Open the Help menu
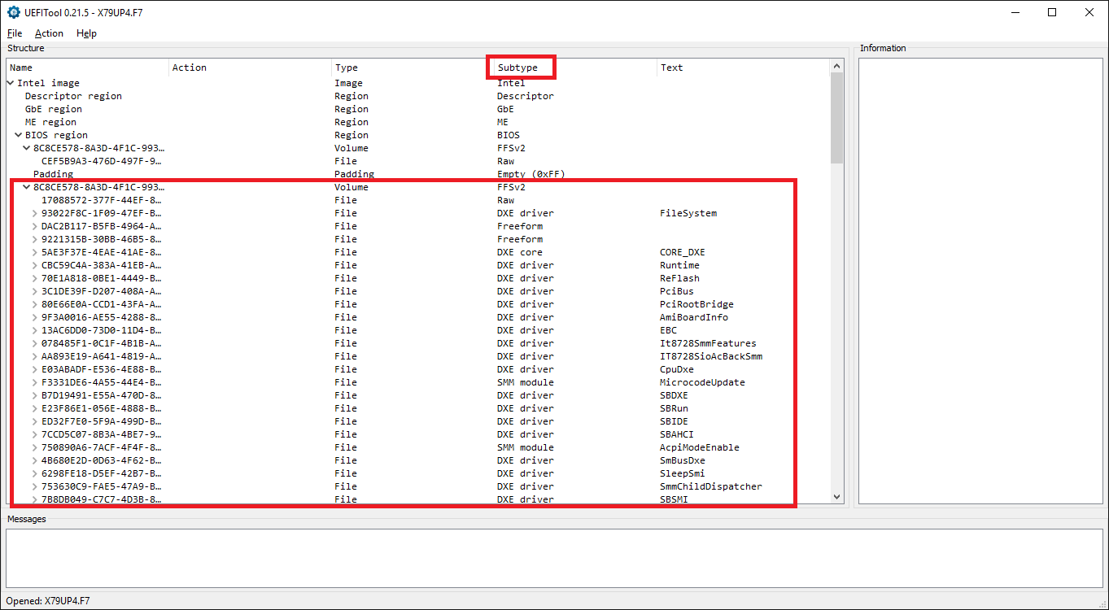The height and width of the screenshot is (610, 1109). [x=86, y=33]
